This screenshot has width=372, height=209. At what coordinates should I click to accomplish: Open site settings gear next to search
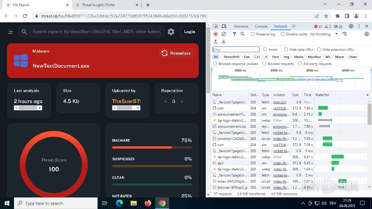tap(171, 32)
